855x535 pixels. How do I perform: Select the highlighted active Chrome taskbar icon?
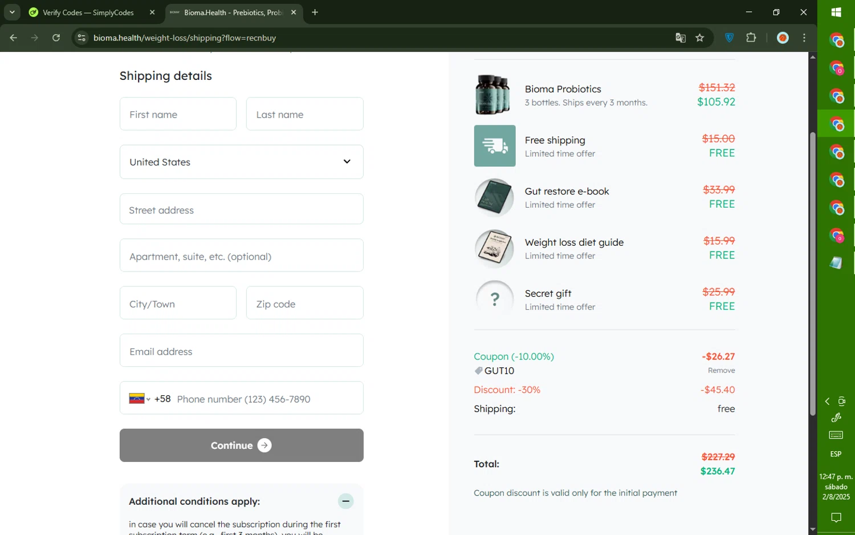pos(836,123)
